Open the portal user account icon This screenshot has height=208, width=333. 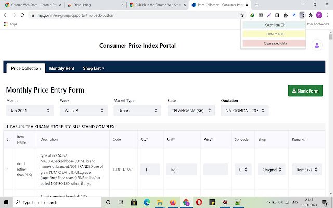(317, 45)
